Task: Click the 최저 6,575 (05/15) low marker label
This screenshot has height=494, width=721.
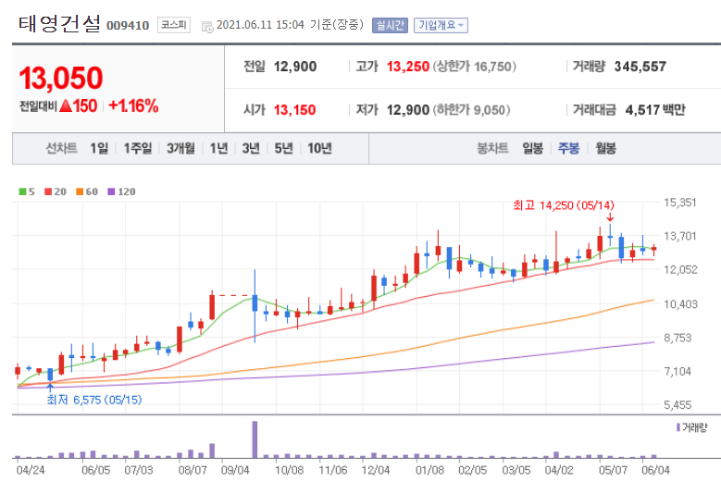Action: click(94, 400)
